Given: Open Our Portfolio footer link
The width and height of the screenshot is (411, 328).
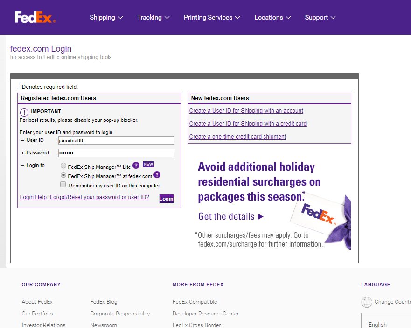Looking at the screenshot, I should [37, 314].
